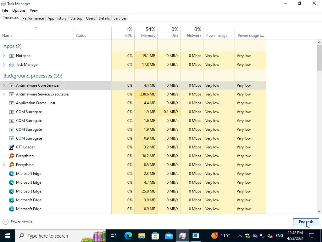The width and height of the screenshot is (322, 242).
Task: Switch to the Users tab
Action: [91, 18]
